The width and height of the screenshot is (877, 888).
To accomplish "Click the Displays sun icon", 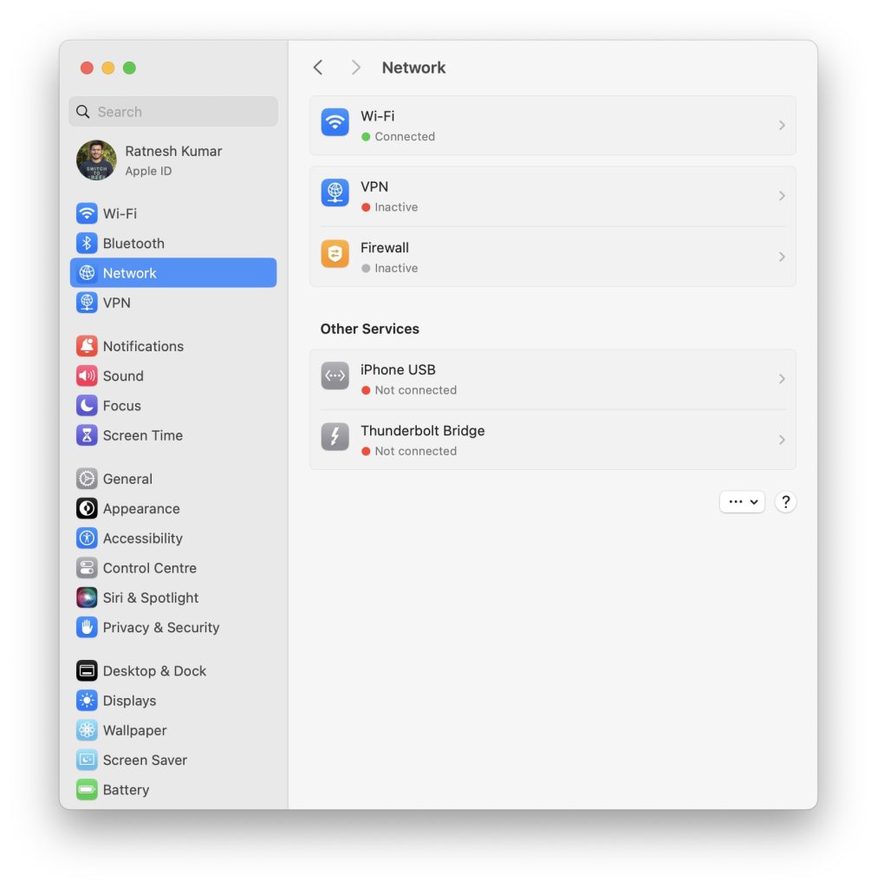I will tap(87, 701).
